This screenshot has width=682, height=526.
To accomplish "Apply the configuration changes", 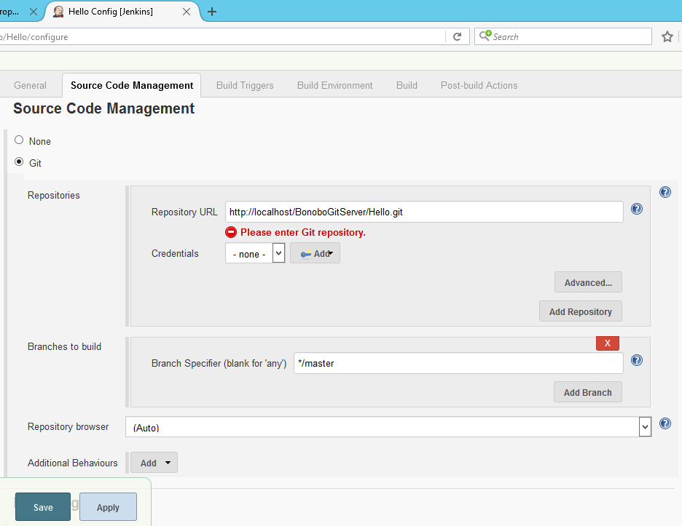I will pos(108,507).
